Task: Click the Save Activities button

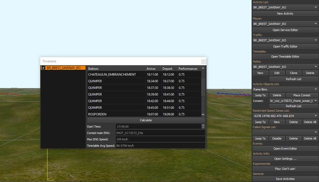Action: [x=285, y=179]
